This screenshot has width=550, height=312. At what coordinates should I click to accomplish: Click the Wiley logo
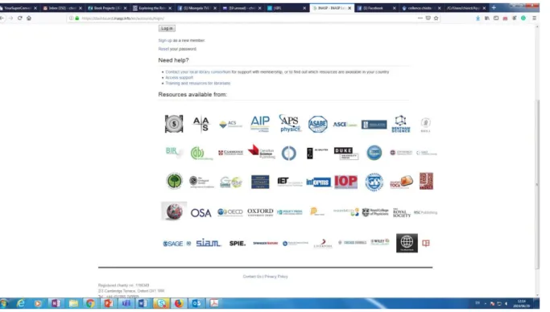380,241
